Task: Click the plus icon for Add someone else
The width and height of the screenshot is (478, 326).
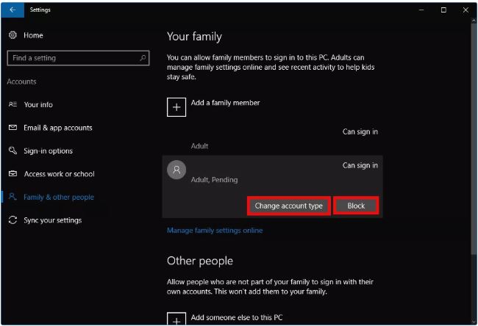Action: pos(176,319)
